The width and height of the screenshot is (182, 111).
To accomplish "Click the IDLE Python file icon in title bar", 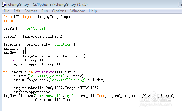I will 5,5.
